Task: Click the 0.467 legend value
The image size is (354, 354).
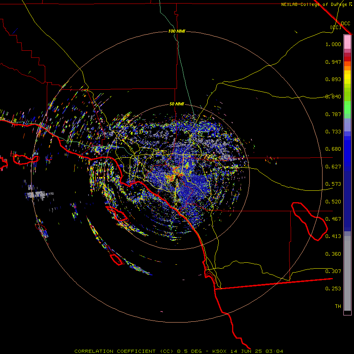Action: (333, 219)
